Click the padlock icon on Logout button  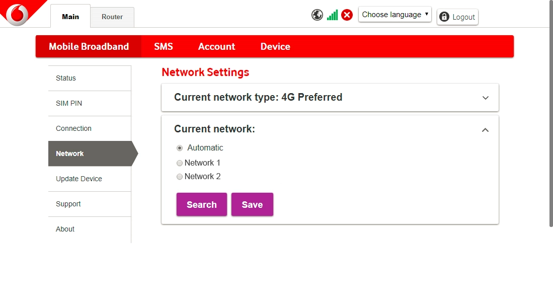[443, 17]
